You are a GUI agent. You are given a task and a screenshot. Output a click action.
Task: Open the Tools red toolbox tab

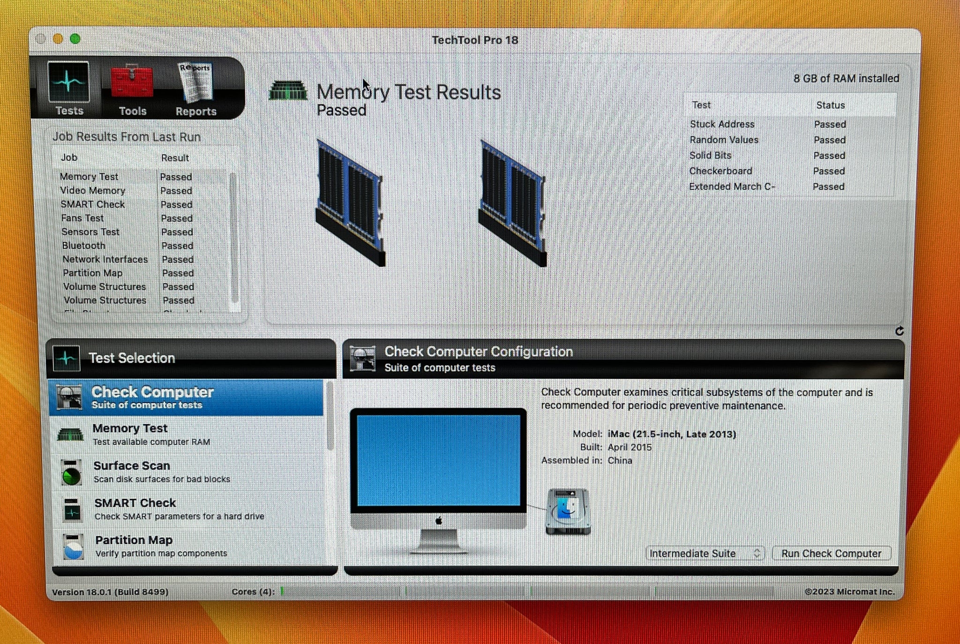click(x=132, y=90)
